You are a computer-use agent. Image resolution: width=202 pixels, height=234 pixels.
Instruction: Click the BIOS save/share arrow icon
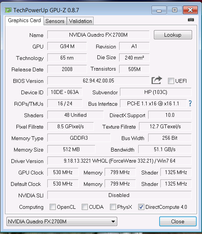coord(157,80)
